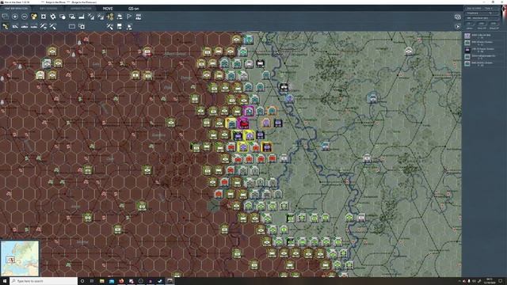
Task: Click the highlighted yellow cluster icon in top toolbar row
Action: pos(34,17)
